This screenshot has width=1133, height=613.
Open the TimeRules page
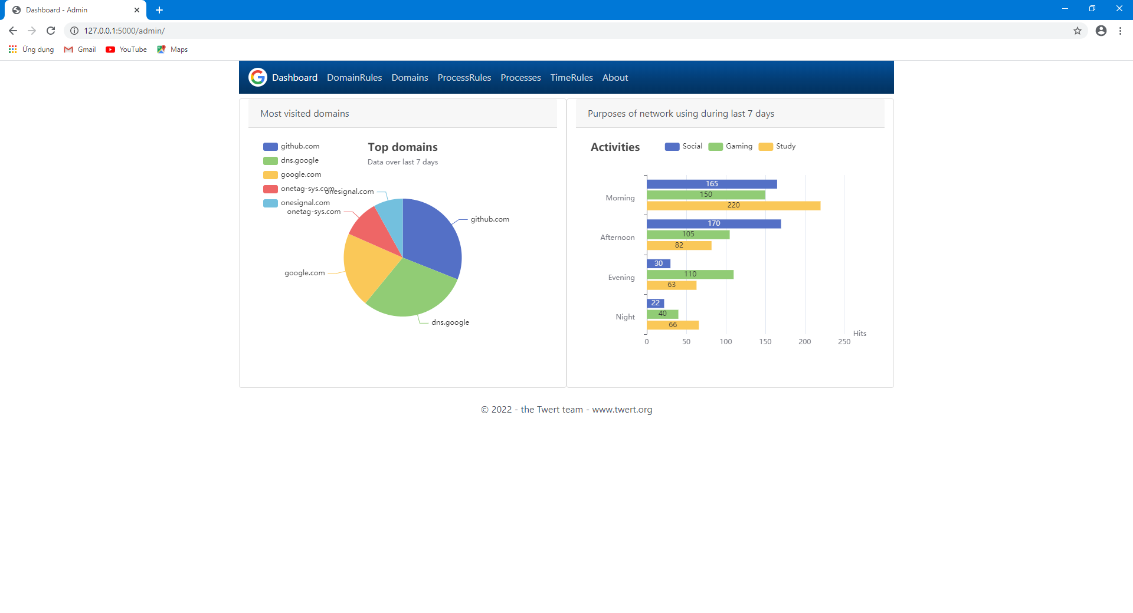pos(571,77)
